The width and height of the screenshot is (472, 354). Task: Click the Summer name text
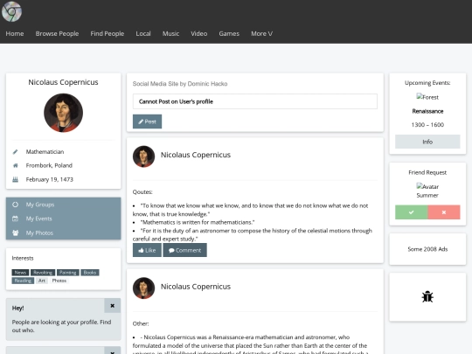427,196
